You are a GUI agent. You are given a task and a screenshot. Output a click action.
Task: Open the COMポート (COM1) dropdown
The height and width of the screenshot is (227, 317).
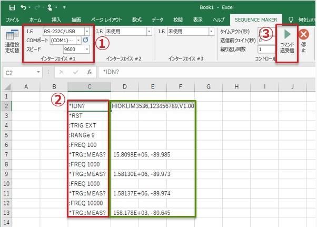pos(78,40)
